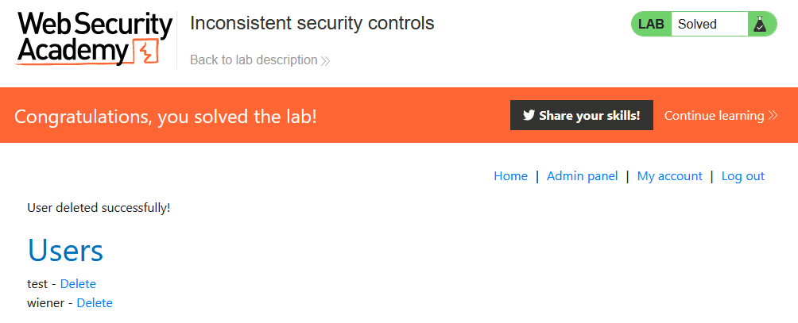798x323 pixels.
Task: Click the green LAB badge
Action: [x=651, y=25]
